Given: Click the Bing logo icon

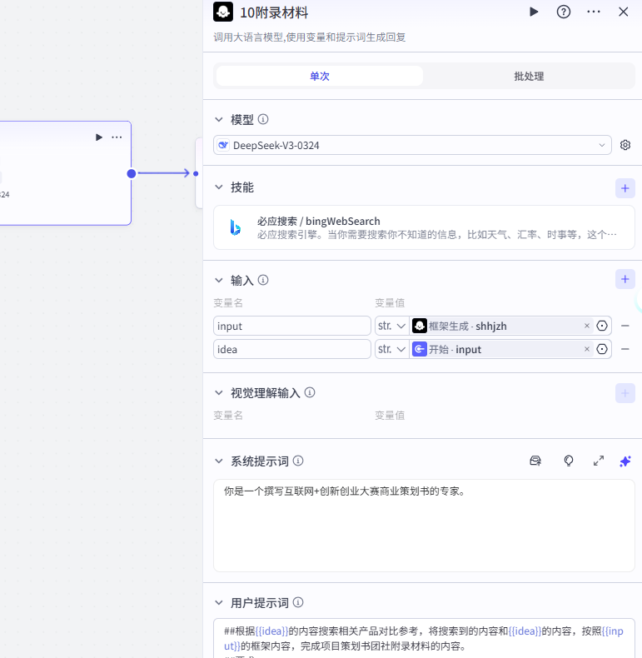Looking at the screenshot, I should click(236, 227).
